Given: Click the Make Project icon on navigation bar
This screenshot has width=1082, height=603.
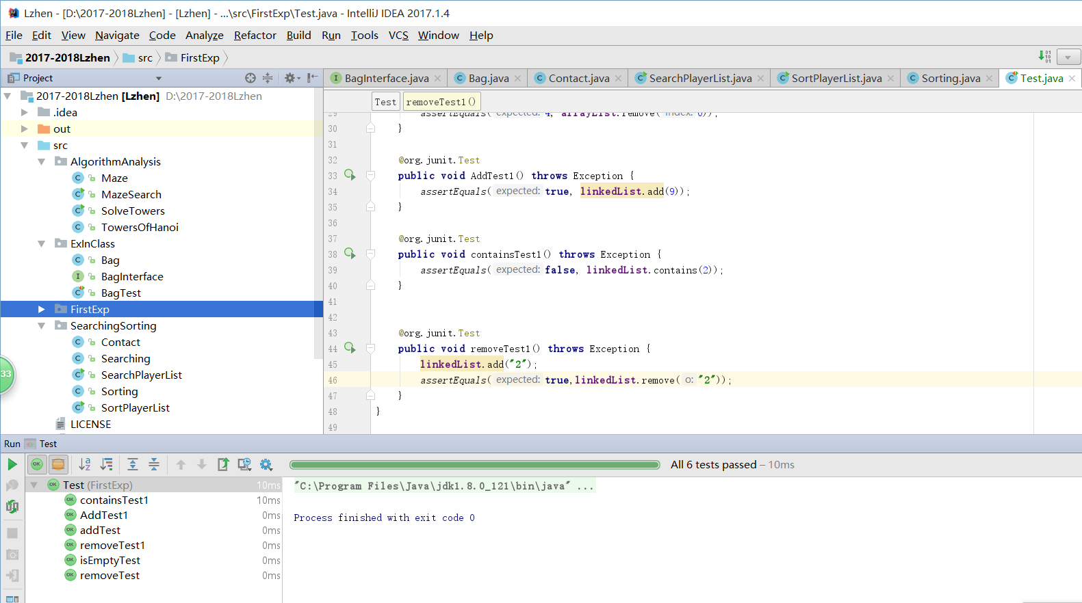Looking at the screenshot, I should (1045, 57).
